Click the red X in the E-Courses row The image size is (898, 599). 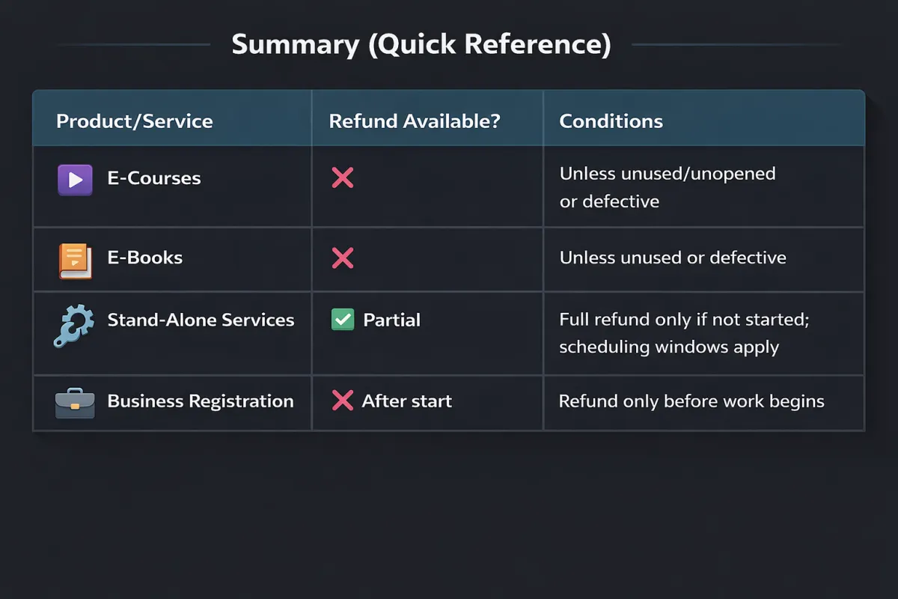[343, 178]
